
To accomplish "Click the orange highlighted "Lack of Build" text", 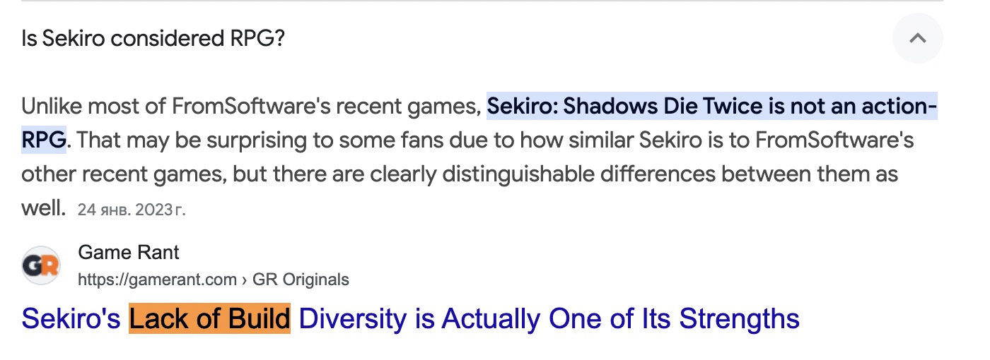I will (209, 319).
